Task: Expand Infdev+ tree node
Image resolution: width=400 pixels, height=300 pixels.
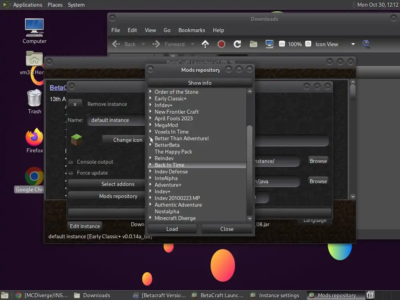Action: tap(150, 105)
